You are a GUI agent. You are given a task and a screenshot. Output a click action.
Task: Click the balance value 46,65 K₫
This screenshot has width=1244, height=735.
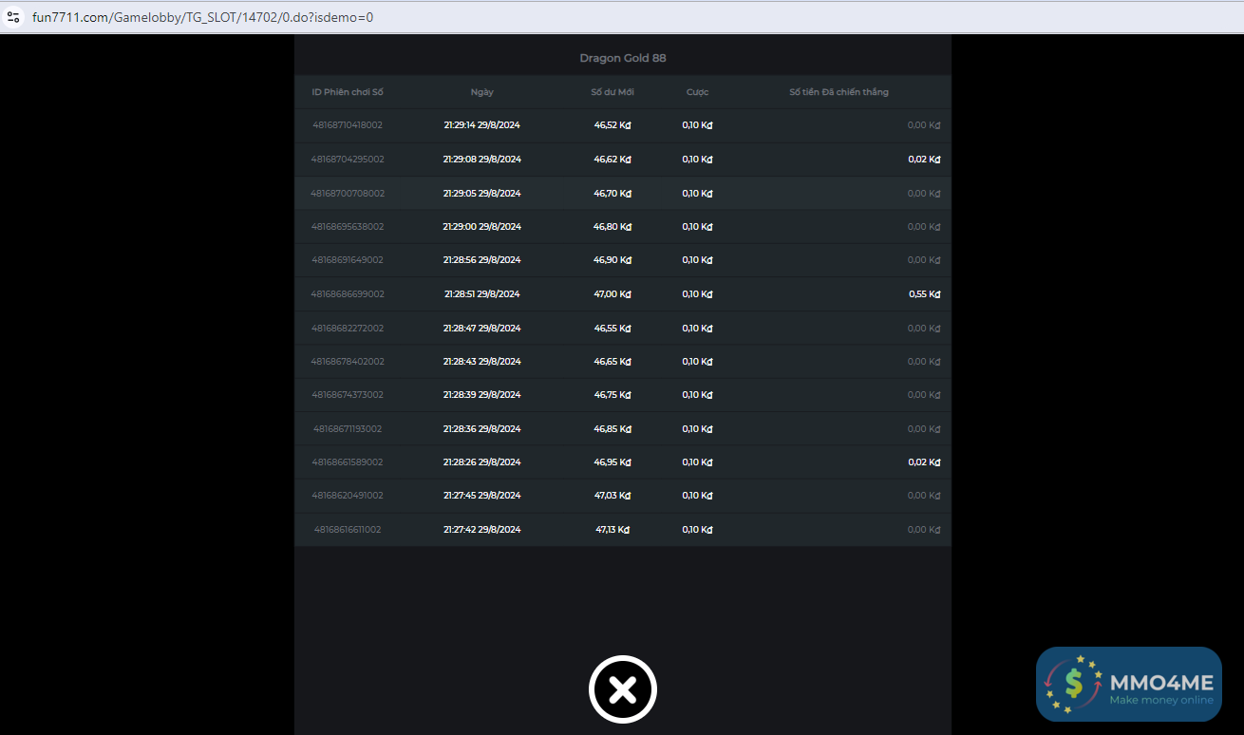[x=613, y=362]
